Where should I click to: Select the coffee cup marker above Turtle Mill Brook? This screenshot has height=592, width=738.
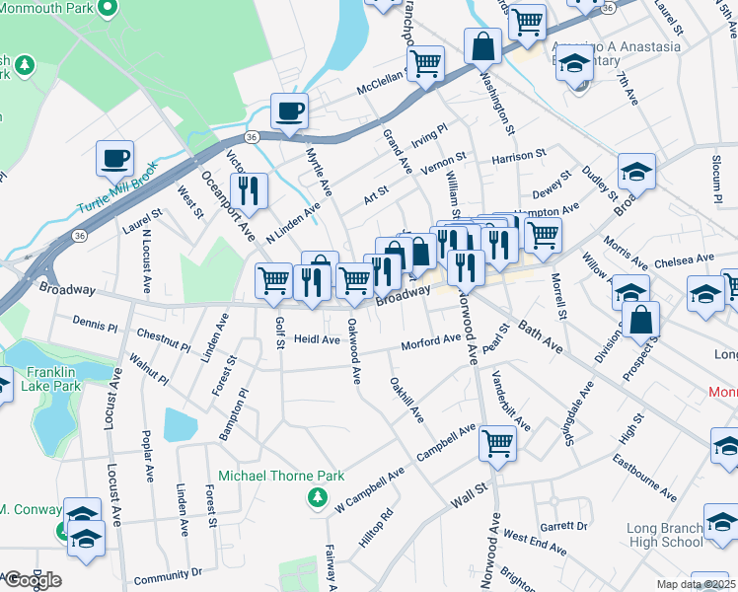point(114,162)
